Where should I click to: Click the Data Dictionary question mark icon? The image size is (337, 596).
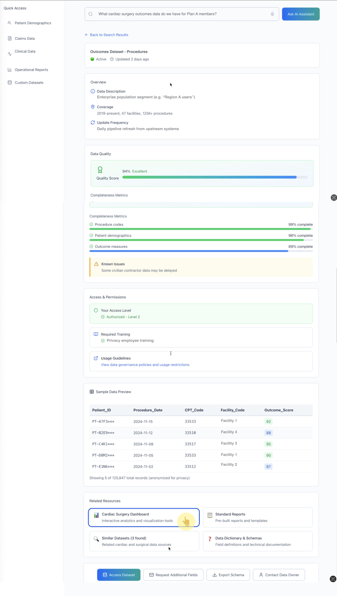click(210, 539)
